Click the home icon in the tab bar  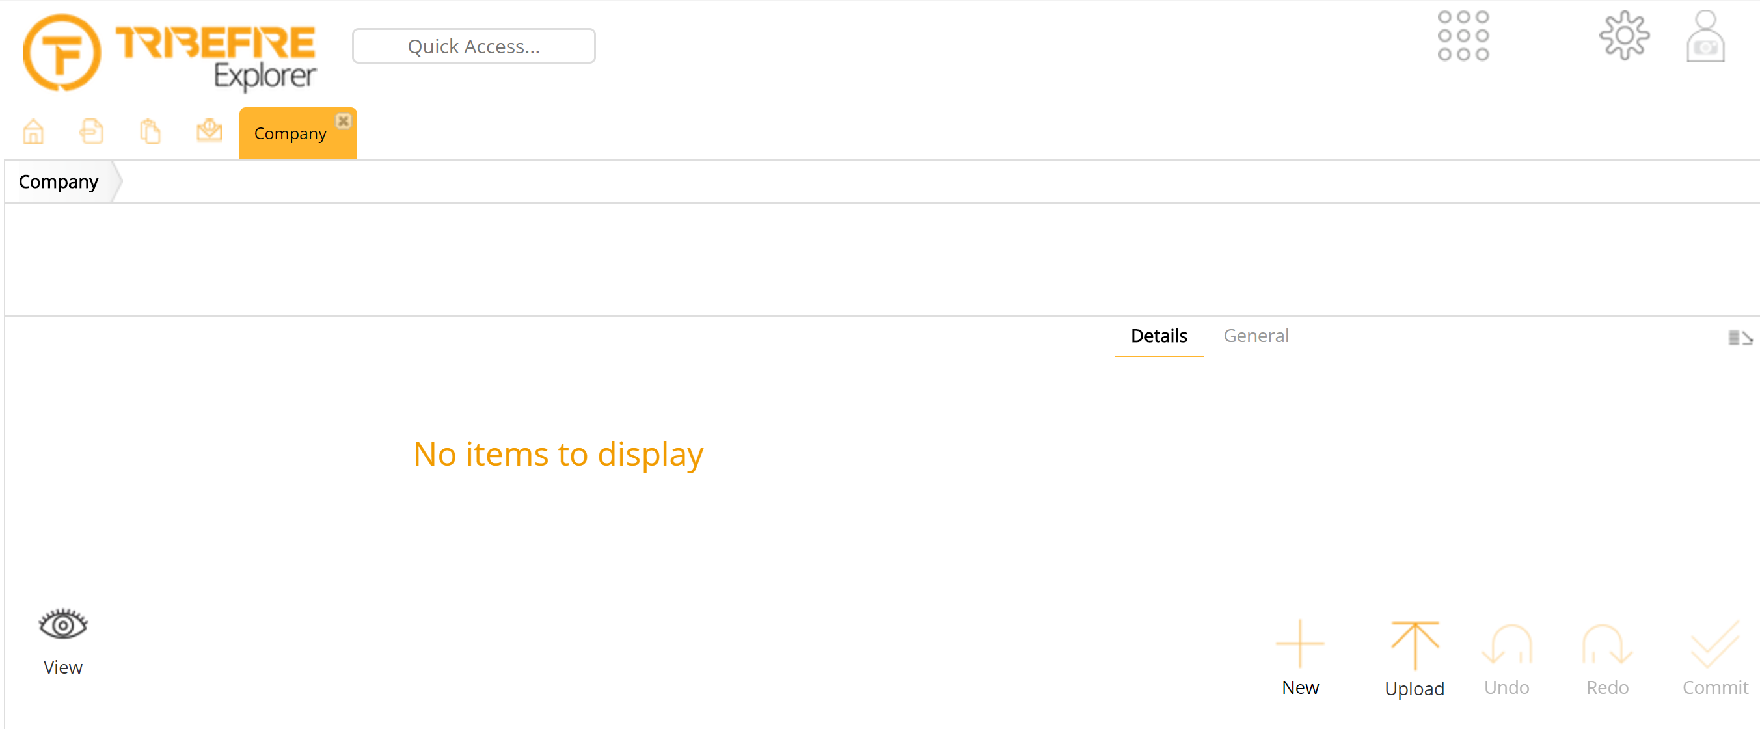click(33, 132)
